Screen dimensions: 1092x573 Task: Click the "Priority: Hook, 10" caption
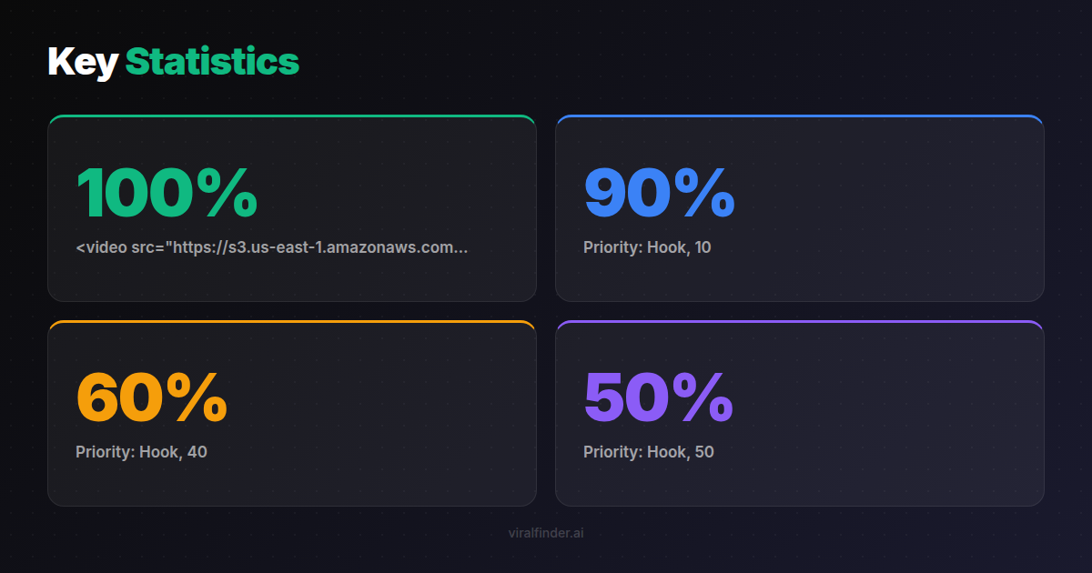[647, 247]
